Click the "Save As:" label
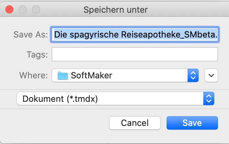This screenshot has height=144, width=229. (31, 35)
